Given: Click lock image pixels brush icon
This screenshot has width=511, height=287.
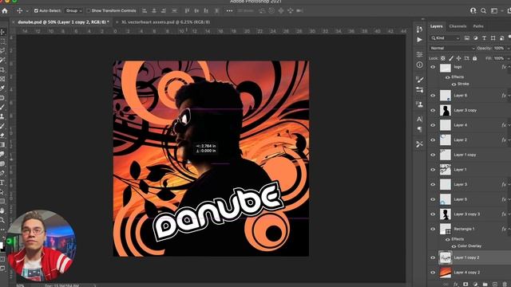Looking at the screenshot, I should 451,58.
